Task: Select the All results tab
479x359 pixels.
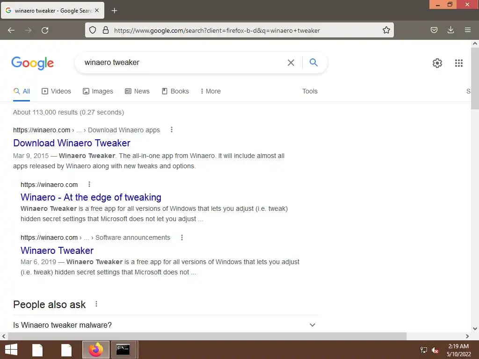Action: [x=22, y=91]
